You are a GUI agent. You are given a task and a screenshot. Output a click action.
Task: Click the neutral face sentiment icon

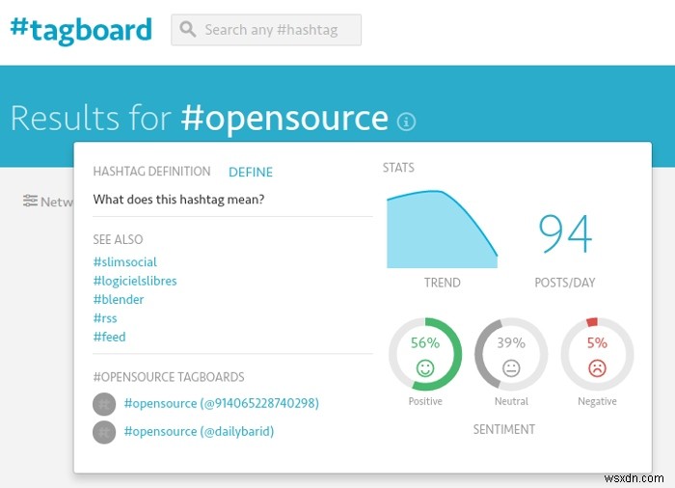(511, 367)
